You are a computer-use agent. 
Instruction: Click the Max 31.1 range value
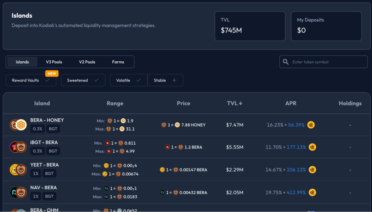131,129
